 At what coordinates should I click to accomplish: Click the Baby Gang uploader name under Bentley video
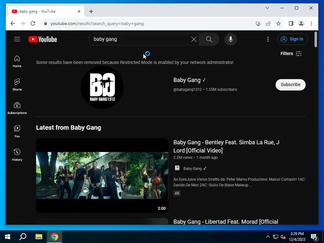(x=192, y=168)
